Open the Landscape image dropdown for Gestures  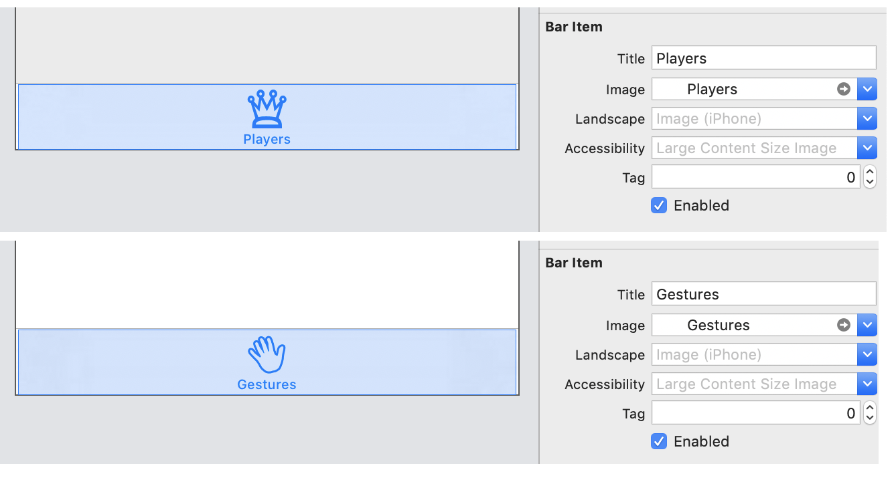[868, 354]
